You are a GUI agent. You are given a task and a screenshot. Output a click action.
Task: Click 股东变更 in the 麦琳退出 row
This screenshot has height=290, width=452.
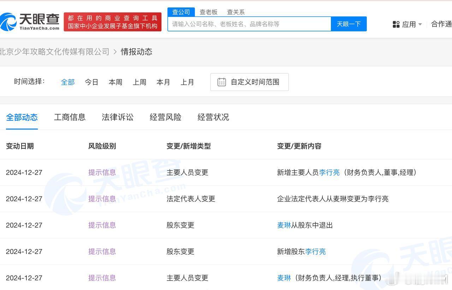(180, 225)
